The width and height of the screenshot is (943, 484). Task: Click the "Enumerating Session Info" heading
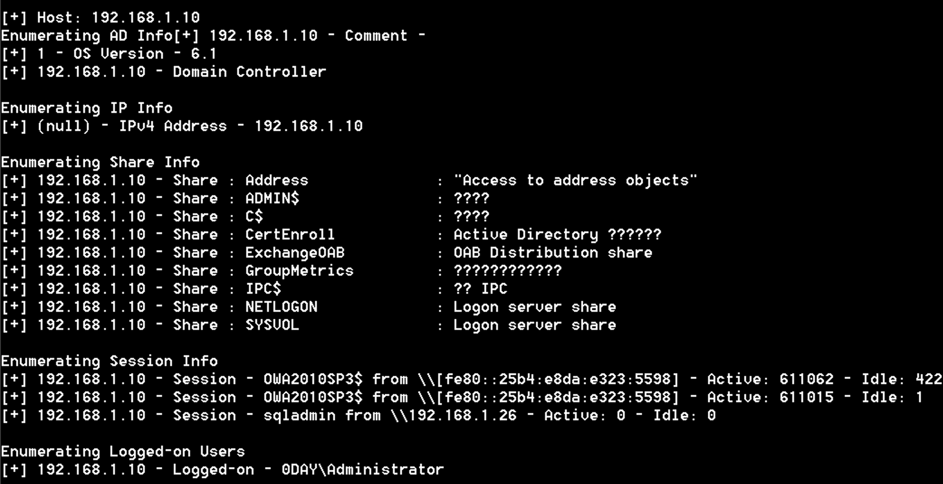pos(109,361)
